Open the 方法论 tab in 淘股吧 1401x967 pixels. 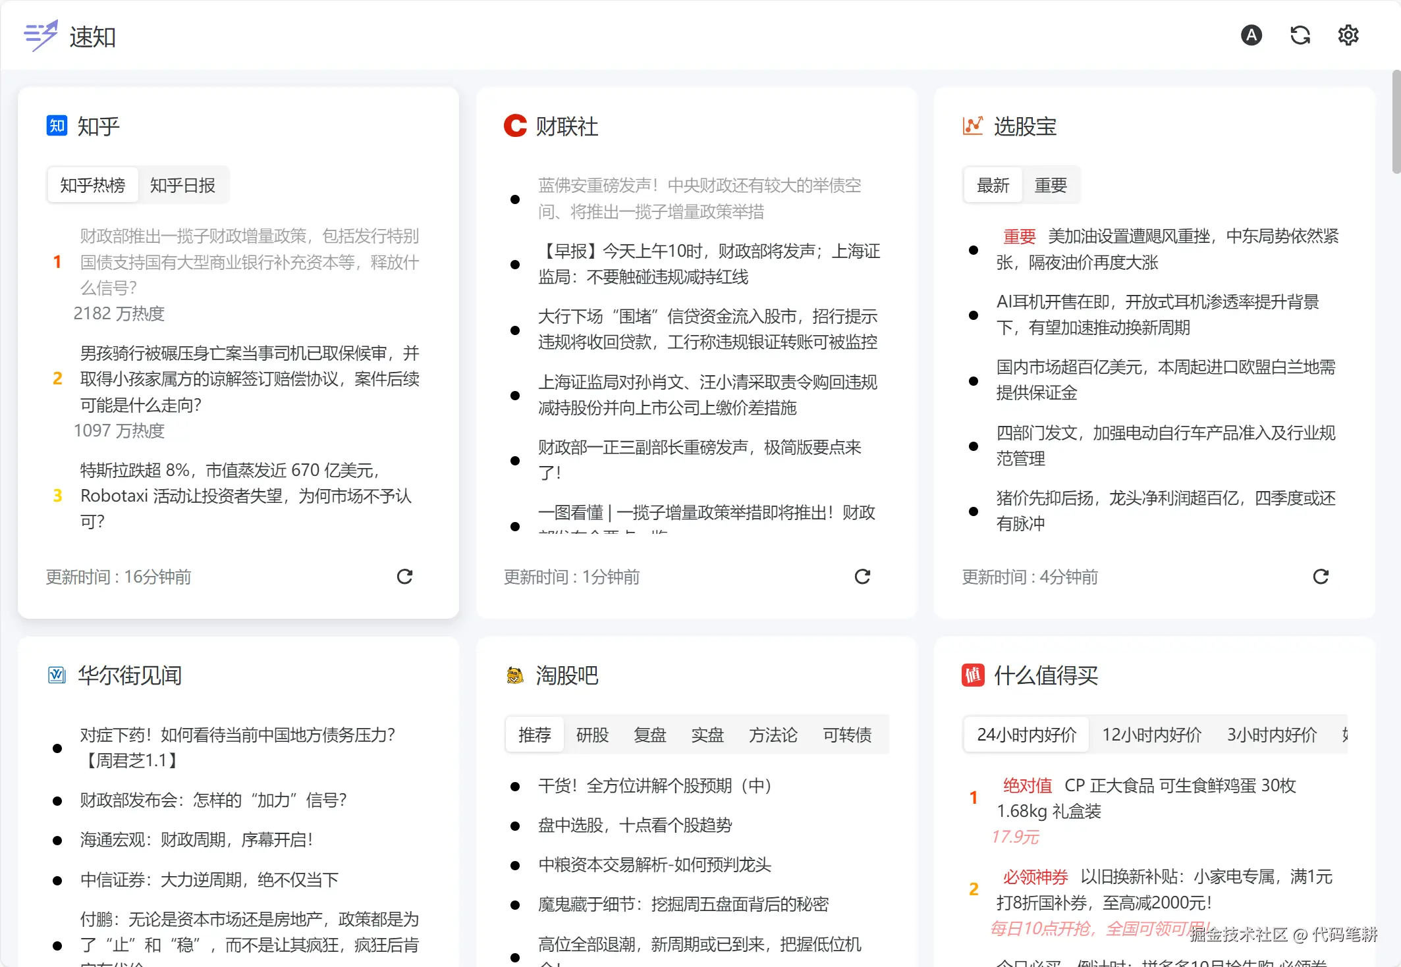click(x=773, y=735)
